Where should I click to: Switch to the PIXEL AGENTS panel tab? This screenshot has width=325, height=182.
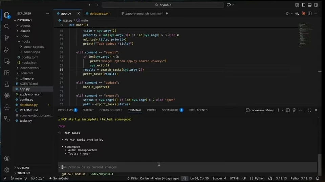198,110
